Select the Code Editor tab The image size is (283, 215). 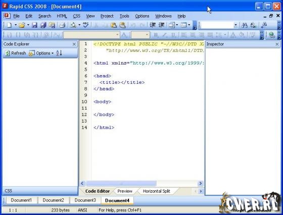click(98, 191)
